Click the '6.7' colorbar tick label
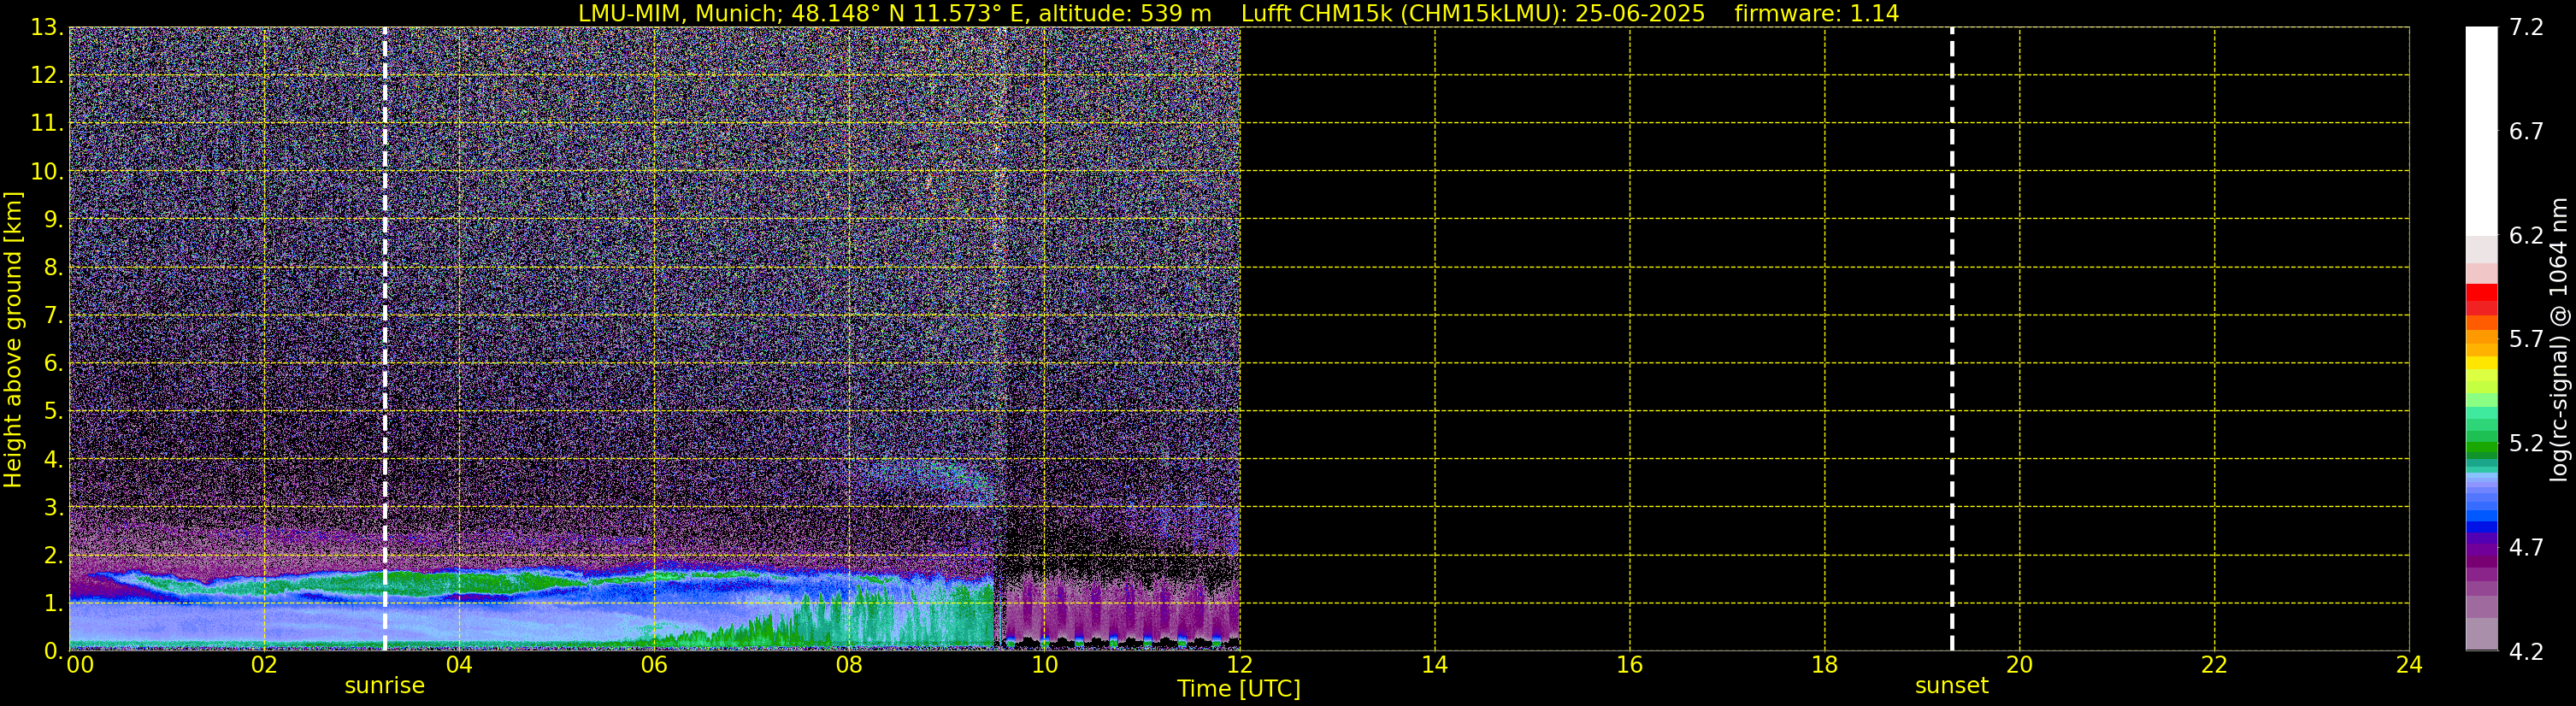This screenshot has height=706, width=2576. click(2526, 131)
